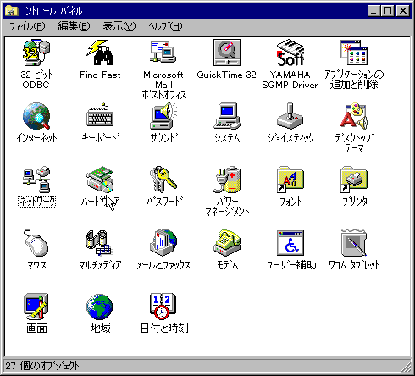Open the システム computer icon
Image resolution: width=415 pixels, height=376 pixels.
(x=227, y=116)
